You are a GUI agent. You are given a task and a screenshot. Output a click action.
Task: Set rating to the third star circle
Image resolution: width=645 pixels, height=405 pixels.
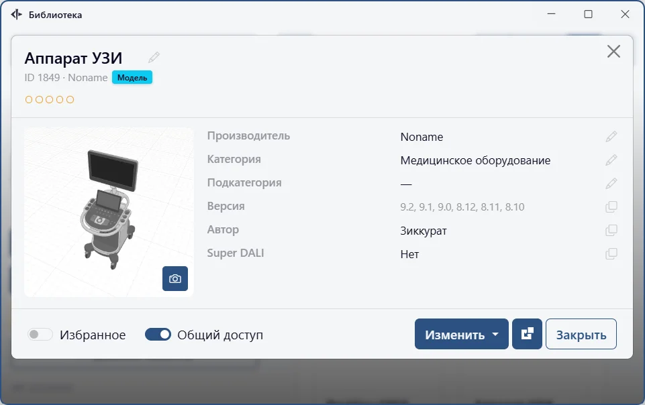(x=50, y=99)
